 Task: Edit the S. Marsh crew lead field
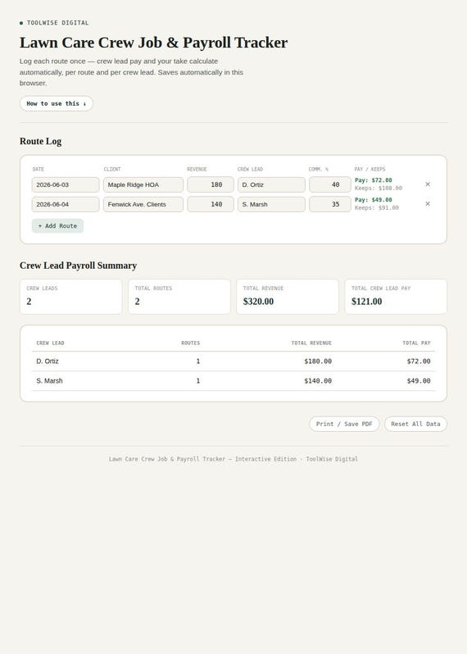(271, 204)
